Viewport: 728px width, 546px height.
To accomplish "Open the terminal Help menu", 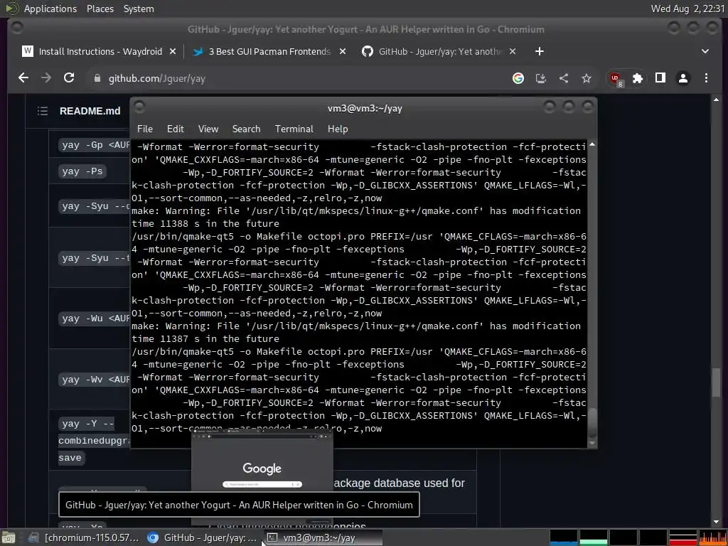I will (x=338, y=129).
